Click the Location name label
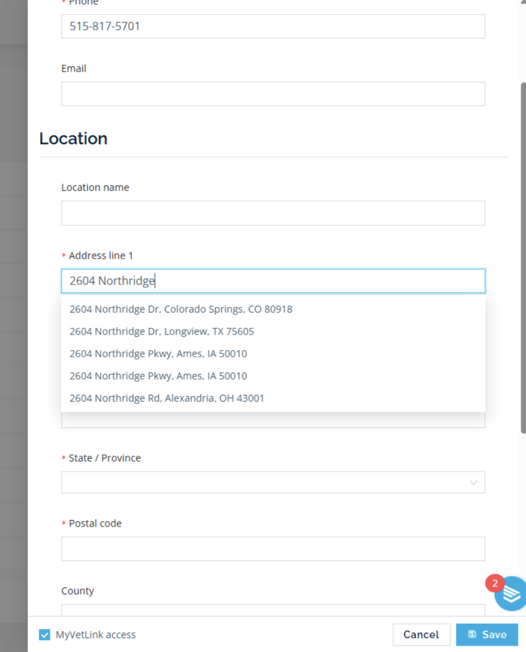The height and width of the screenshot is (652, 526). [x=95, y=187]
